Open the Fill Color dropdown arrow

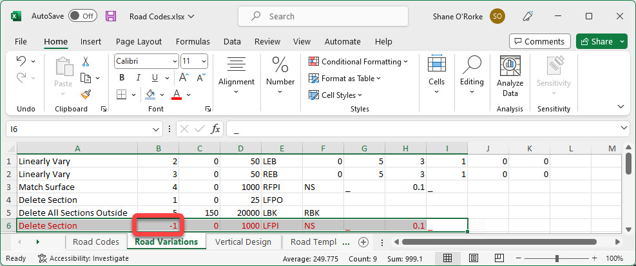coord(162,95)
